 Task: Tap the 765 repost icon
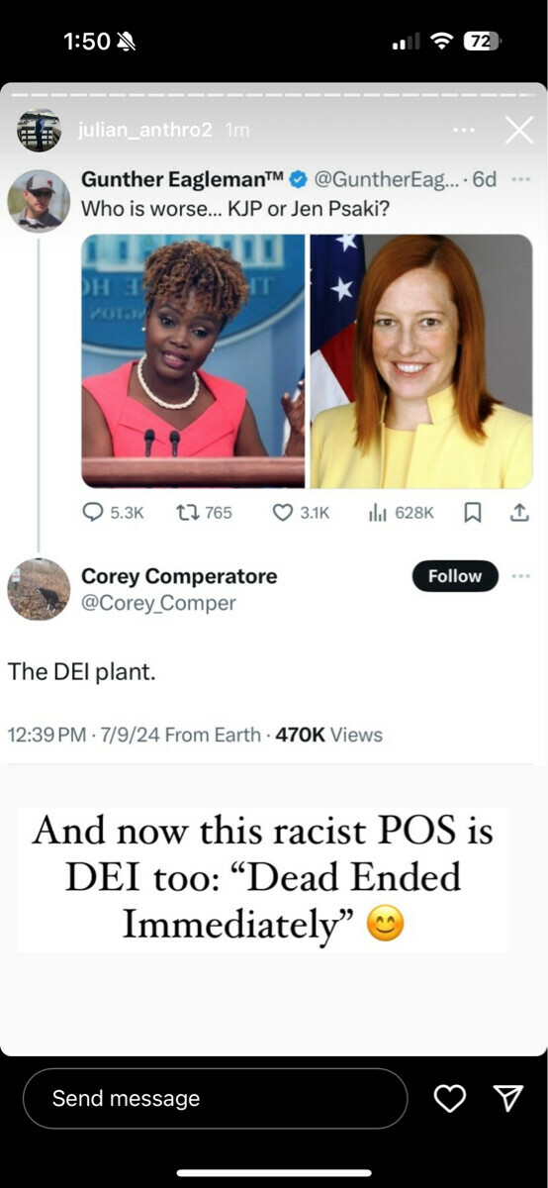[186, 512]
